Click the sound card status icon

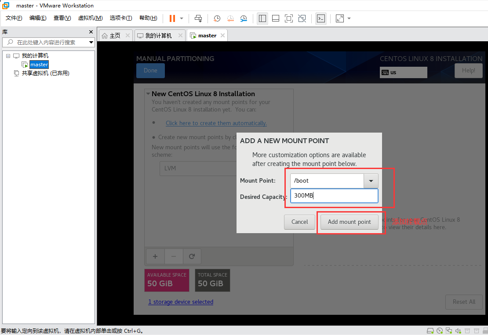pos(458,331)
